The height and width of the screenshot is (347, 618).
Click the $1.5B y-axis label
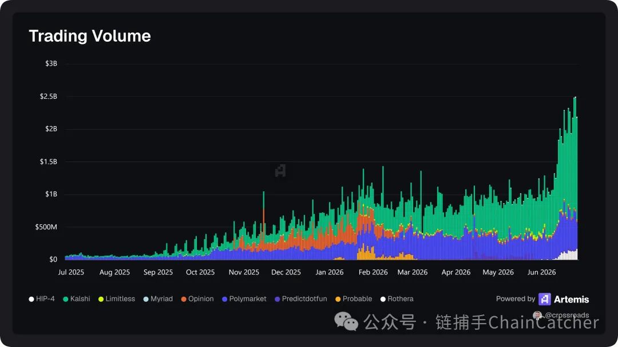49,162
